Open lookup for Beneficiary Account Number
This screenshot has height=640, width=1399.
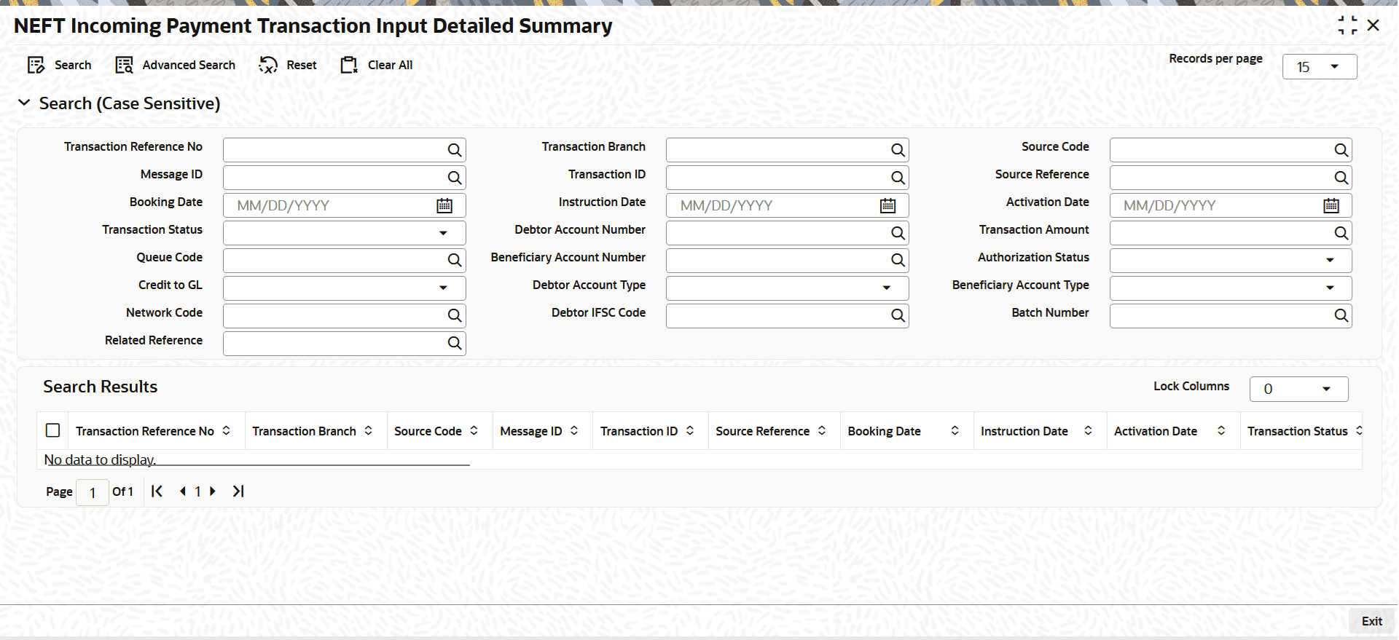(898, 261)
